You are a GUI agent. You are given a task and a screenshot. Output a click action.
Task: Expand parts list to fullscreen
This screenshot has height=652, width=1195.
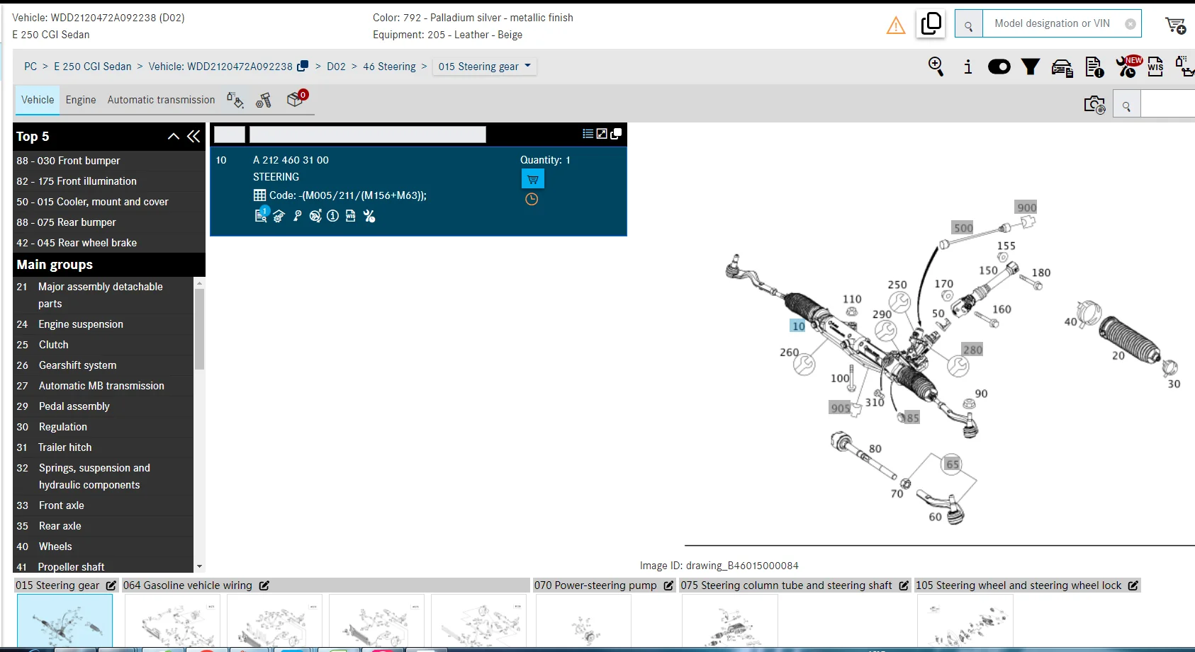[x=602, y=134]
